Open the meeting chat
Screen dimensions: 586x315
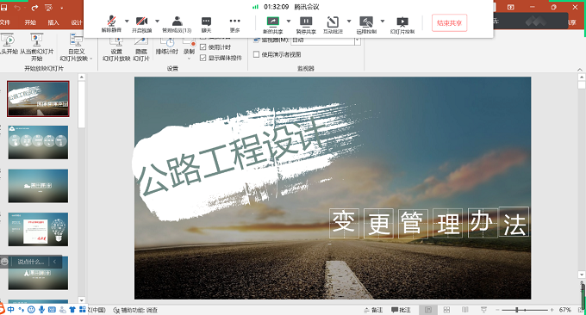(206, 24)
